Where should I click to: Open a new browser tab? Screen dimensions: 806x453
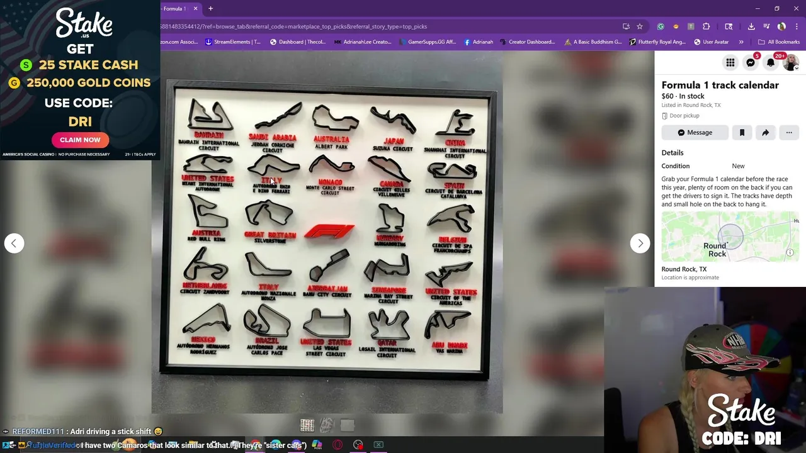tap(210, 9)
